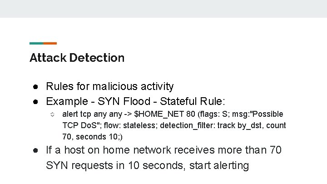
Task: Click the hollow sub-bullet circle before "alert tcp"
Action: [x=53, y=114]
